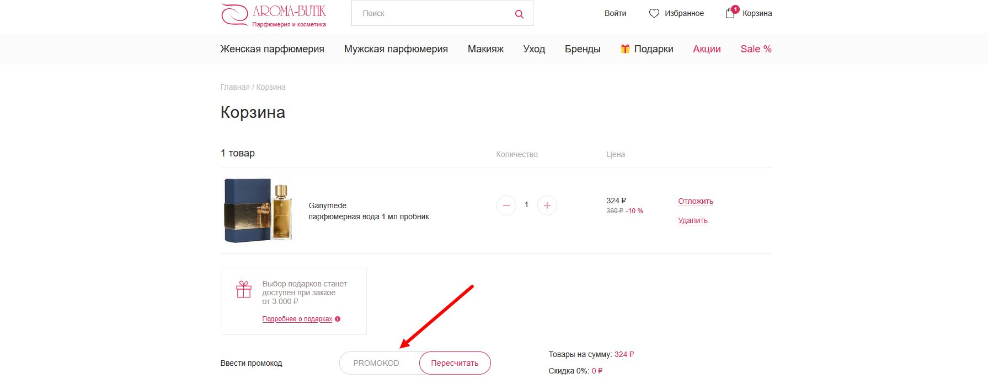Decrease Ganymede quantity with minus button
988x379 pixels.
pos(506,205)
